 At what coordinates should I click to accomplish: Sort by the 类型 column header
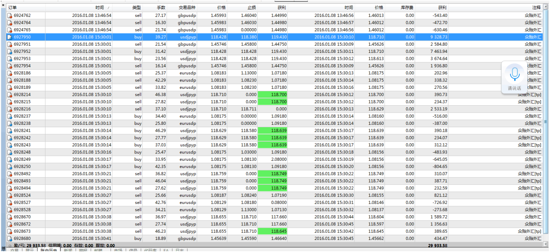click(128, 7)
